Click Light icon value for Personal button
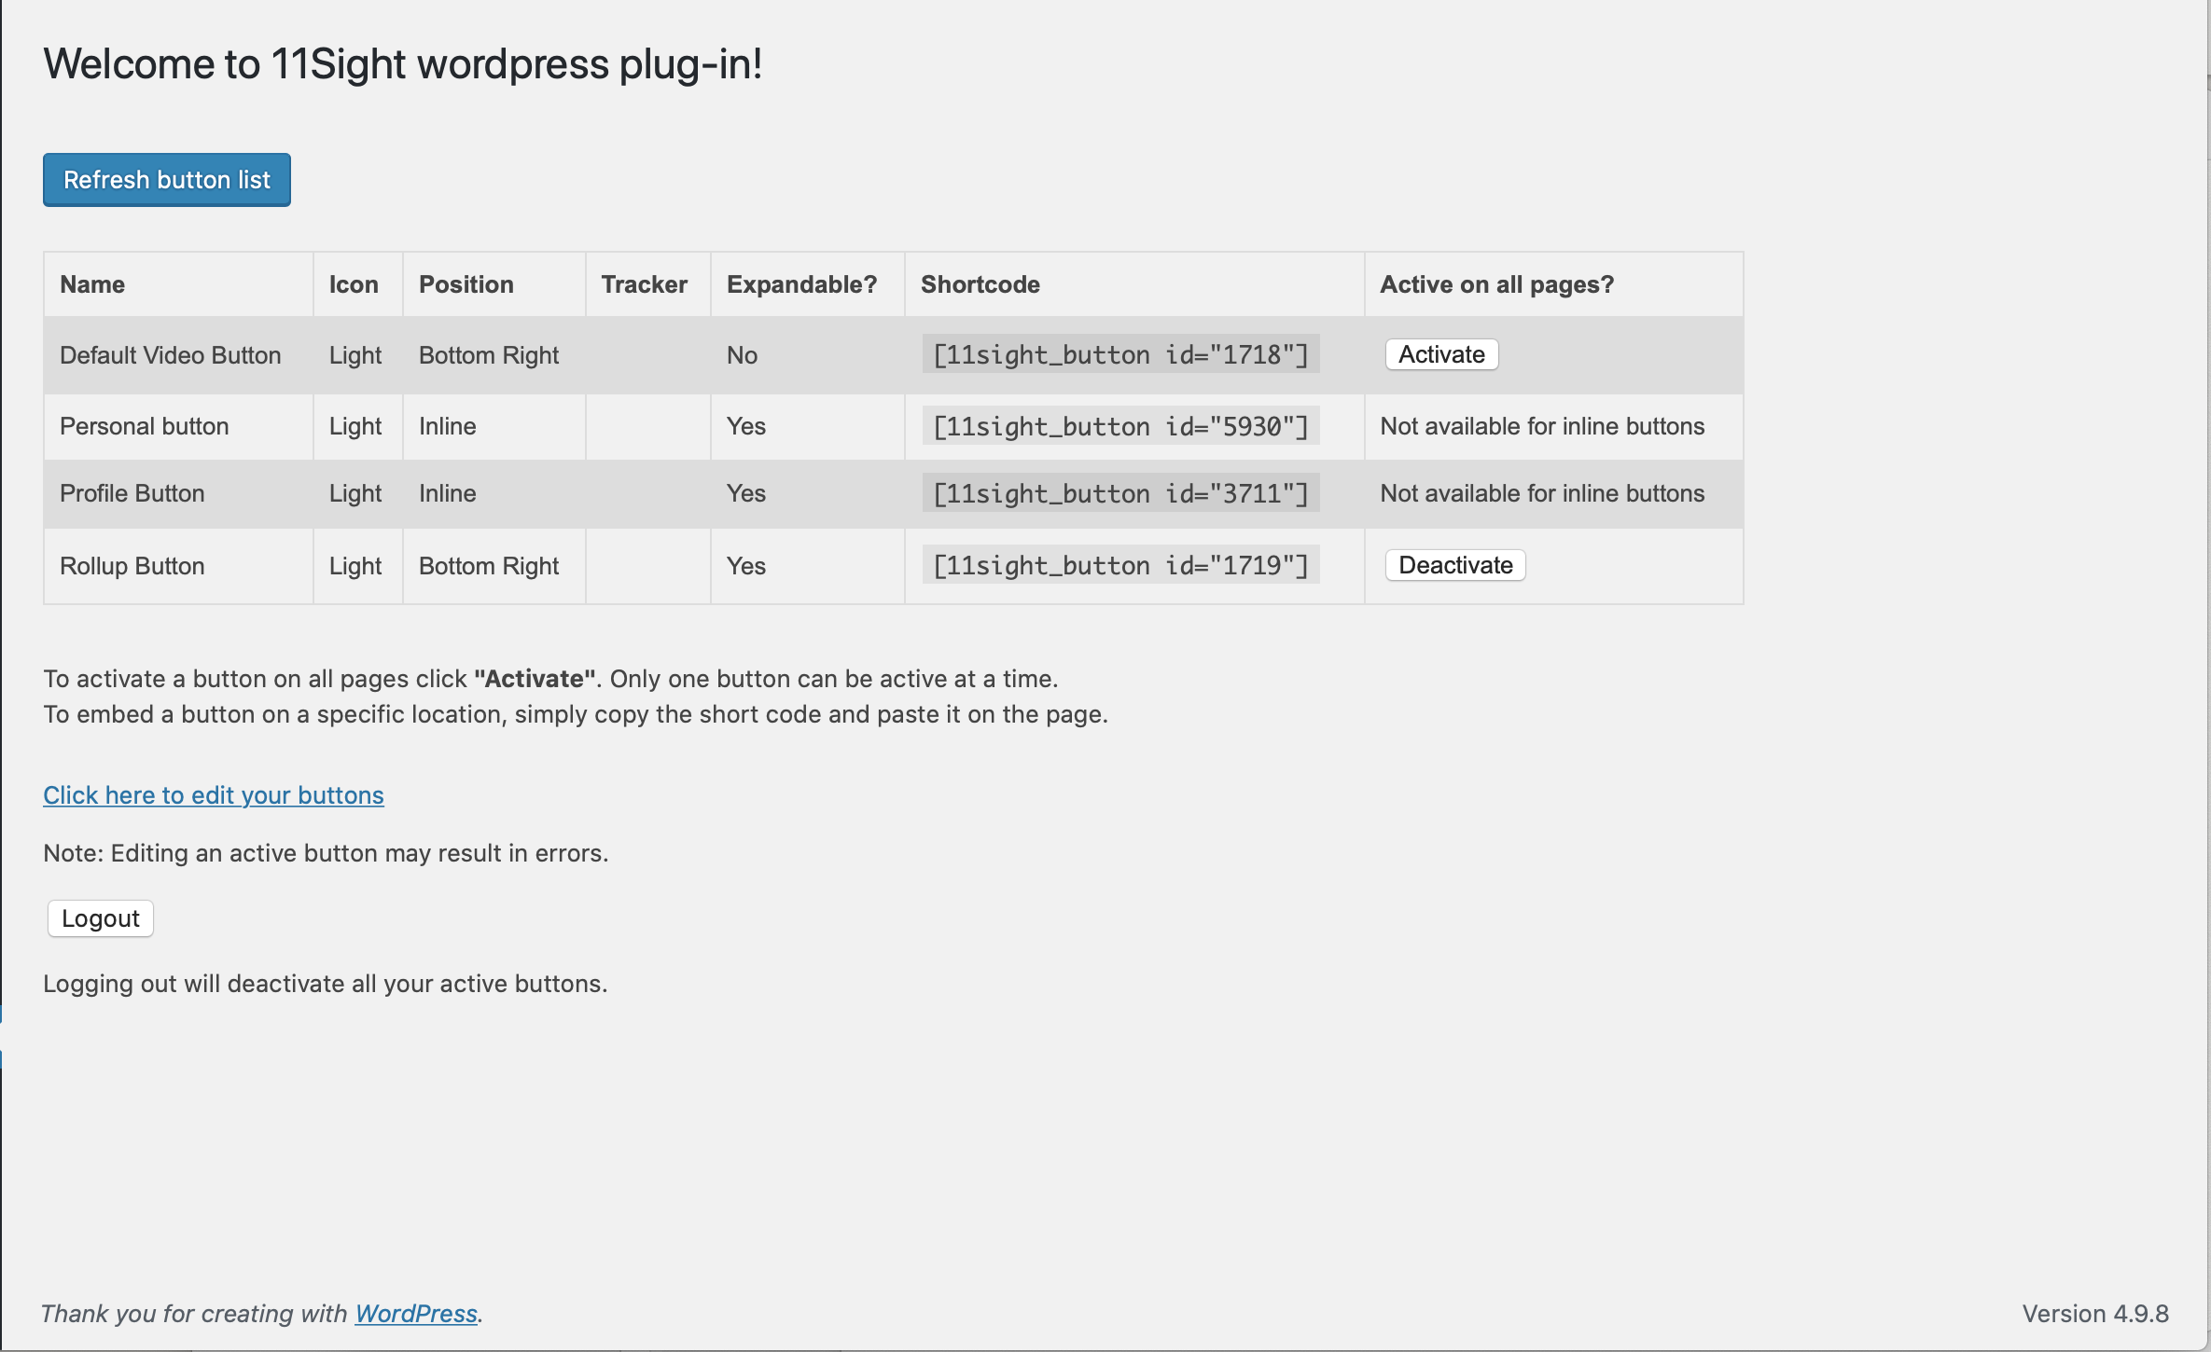 point(355,426)
